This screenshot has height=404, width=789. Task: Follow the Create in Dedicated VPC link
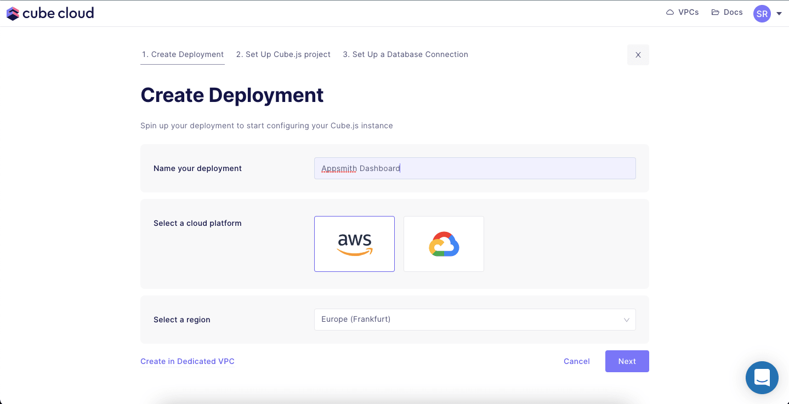pyautogui.click(x=188, y=361)
